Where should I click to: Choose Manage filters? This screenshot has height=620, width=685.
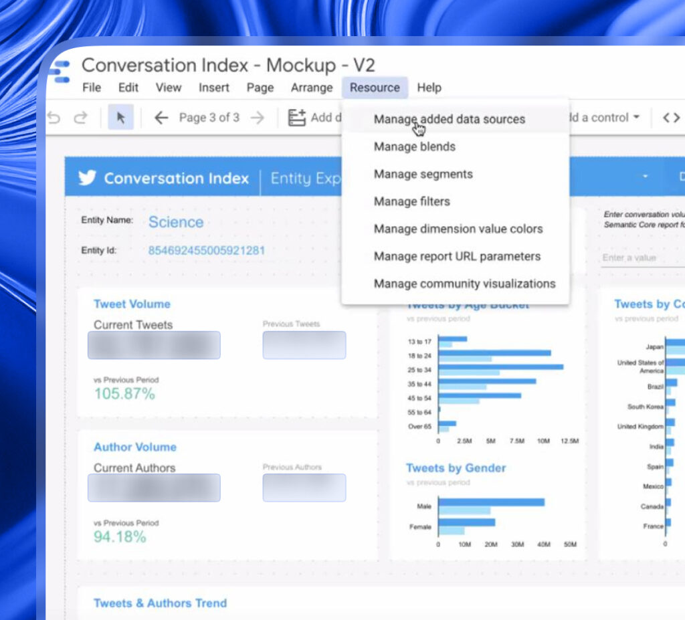pos(456,201)
